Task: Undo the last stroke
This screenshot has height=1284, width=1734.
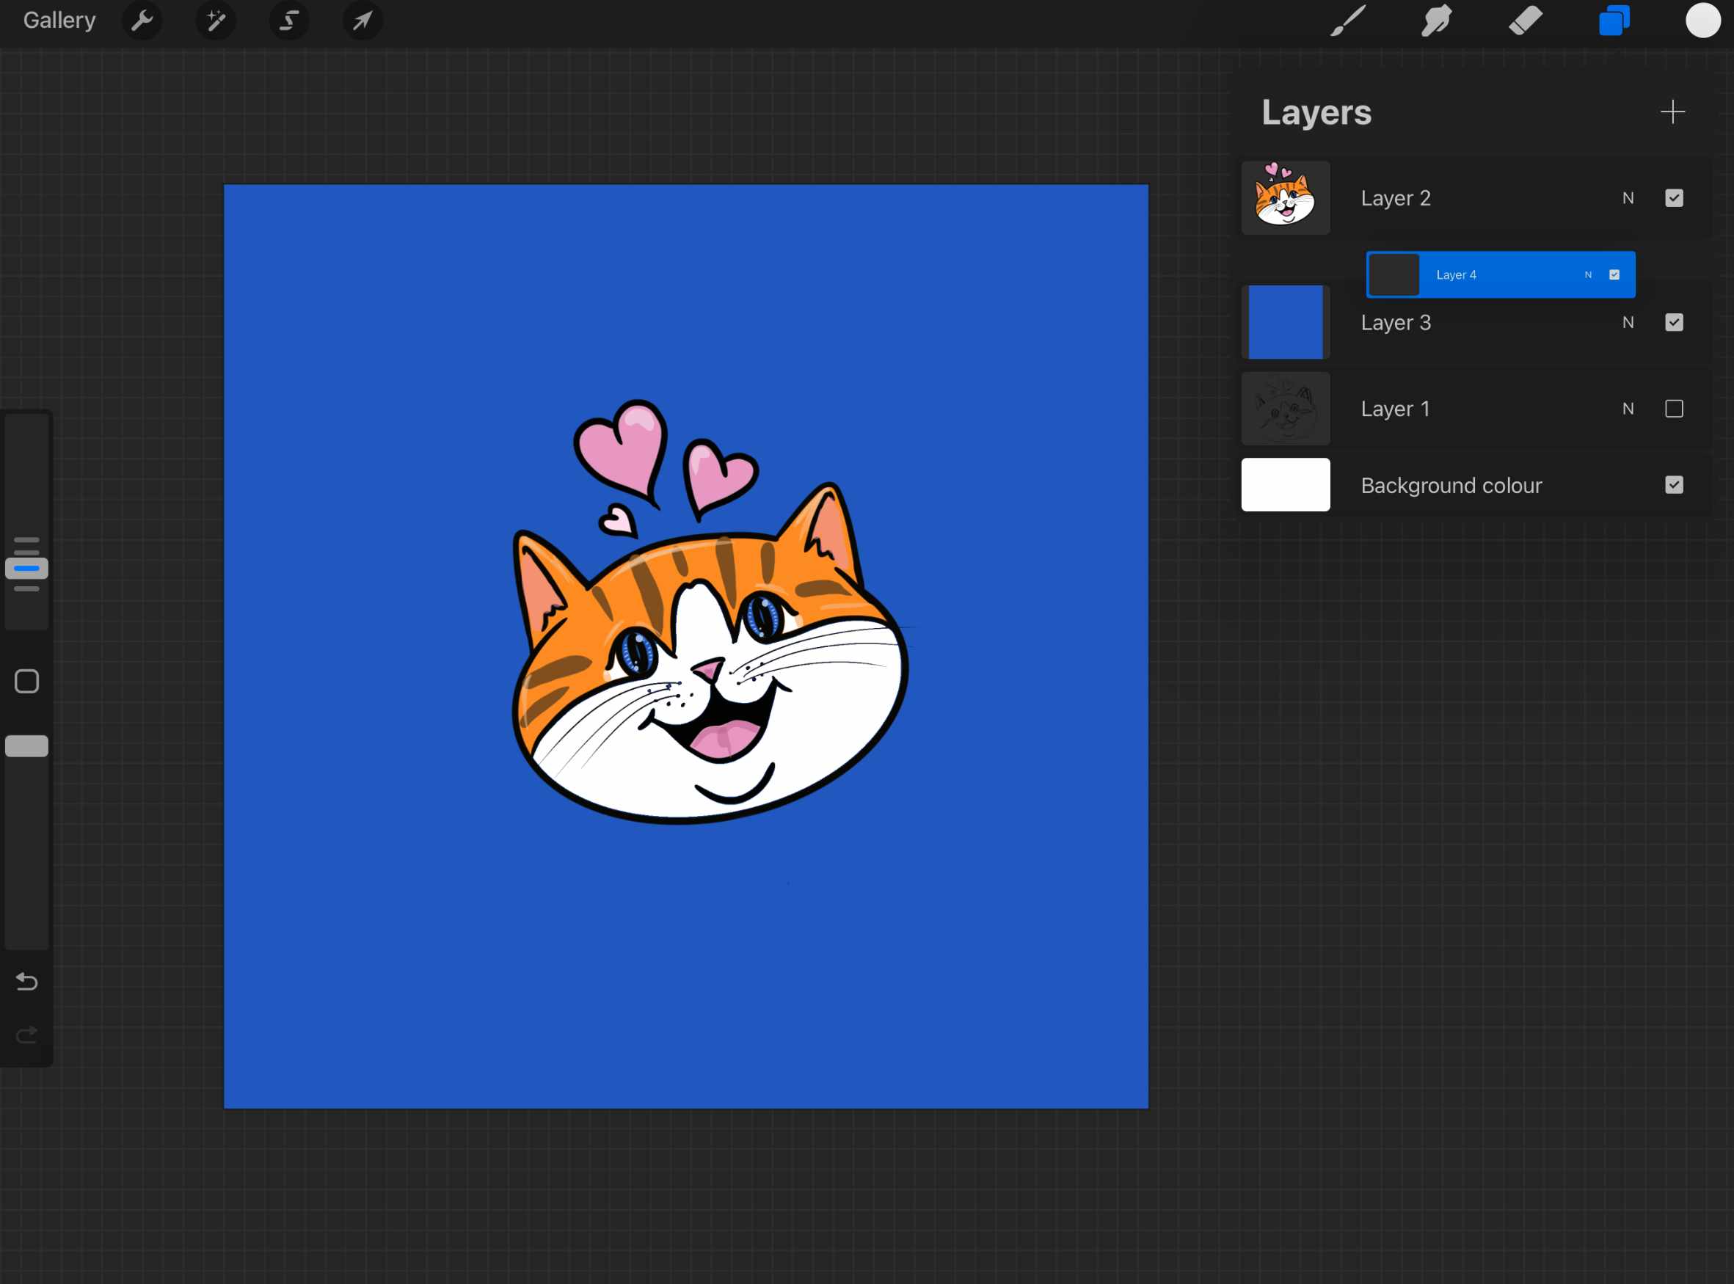Action: pyautogui.click(x=26, y=982)
